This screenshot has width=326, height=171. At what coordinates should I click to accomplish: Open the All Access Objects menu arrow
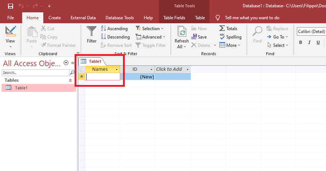(x=66, y=63)
